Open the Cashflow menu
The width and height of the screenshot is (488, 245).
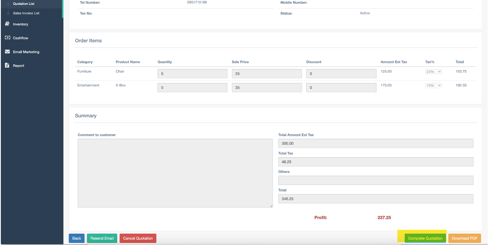point(21,38)
